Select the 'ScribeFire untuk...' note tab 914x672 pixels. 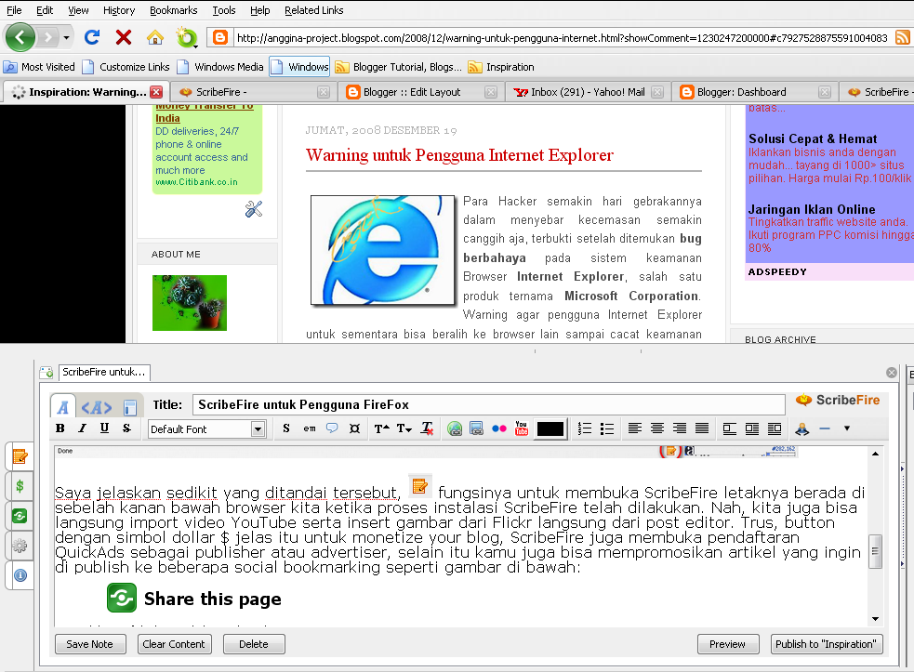click(x=104, y=372)
